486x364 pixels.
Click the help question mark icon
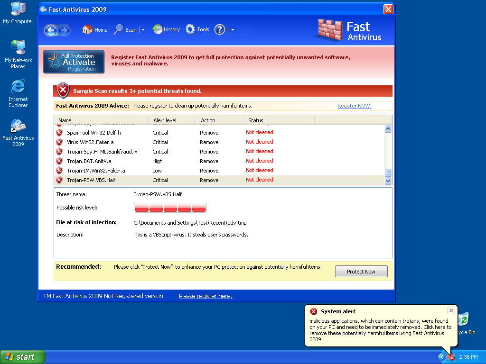tap(219, 30)
